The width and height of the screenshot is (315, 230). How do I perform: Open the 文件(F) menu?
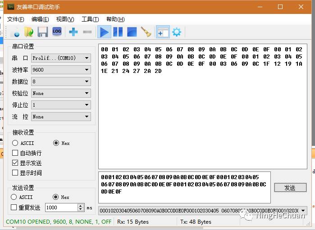[16, 19]
